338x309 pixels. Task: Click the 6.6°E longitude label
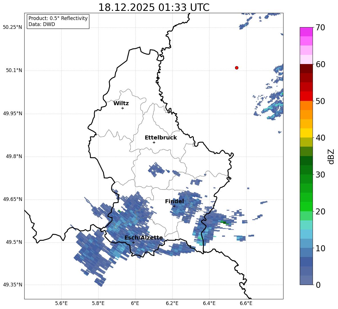[x=246, y=303]
